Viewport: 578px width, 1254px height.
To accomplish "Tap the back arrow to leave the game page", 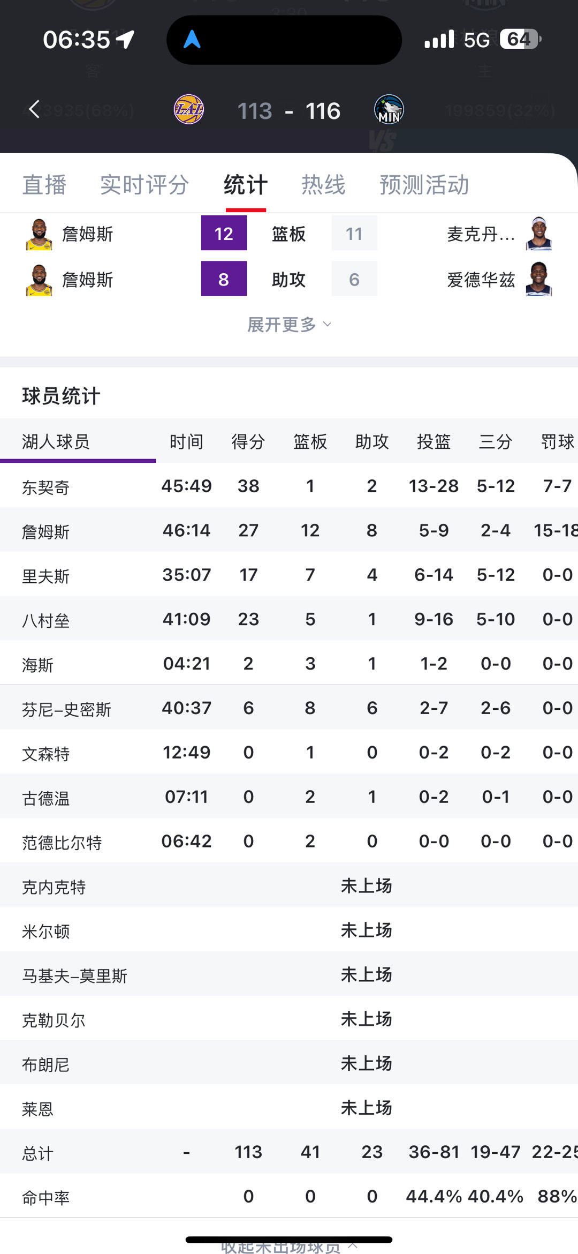I will point(34,109).
